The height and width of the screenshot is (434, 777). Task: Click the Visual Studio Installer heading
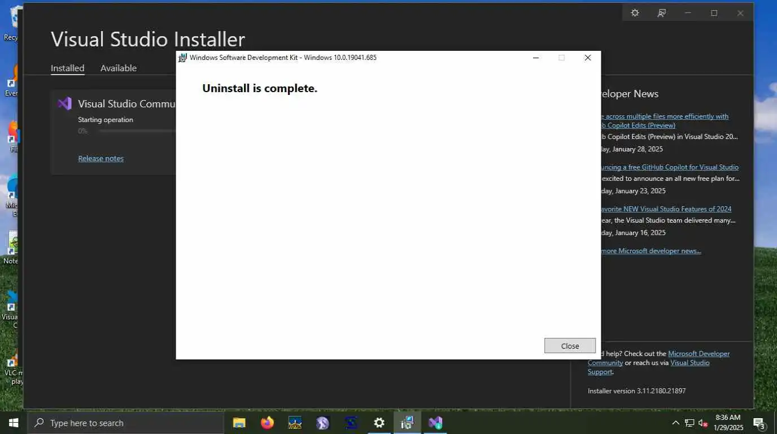[148, 39]
